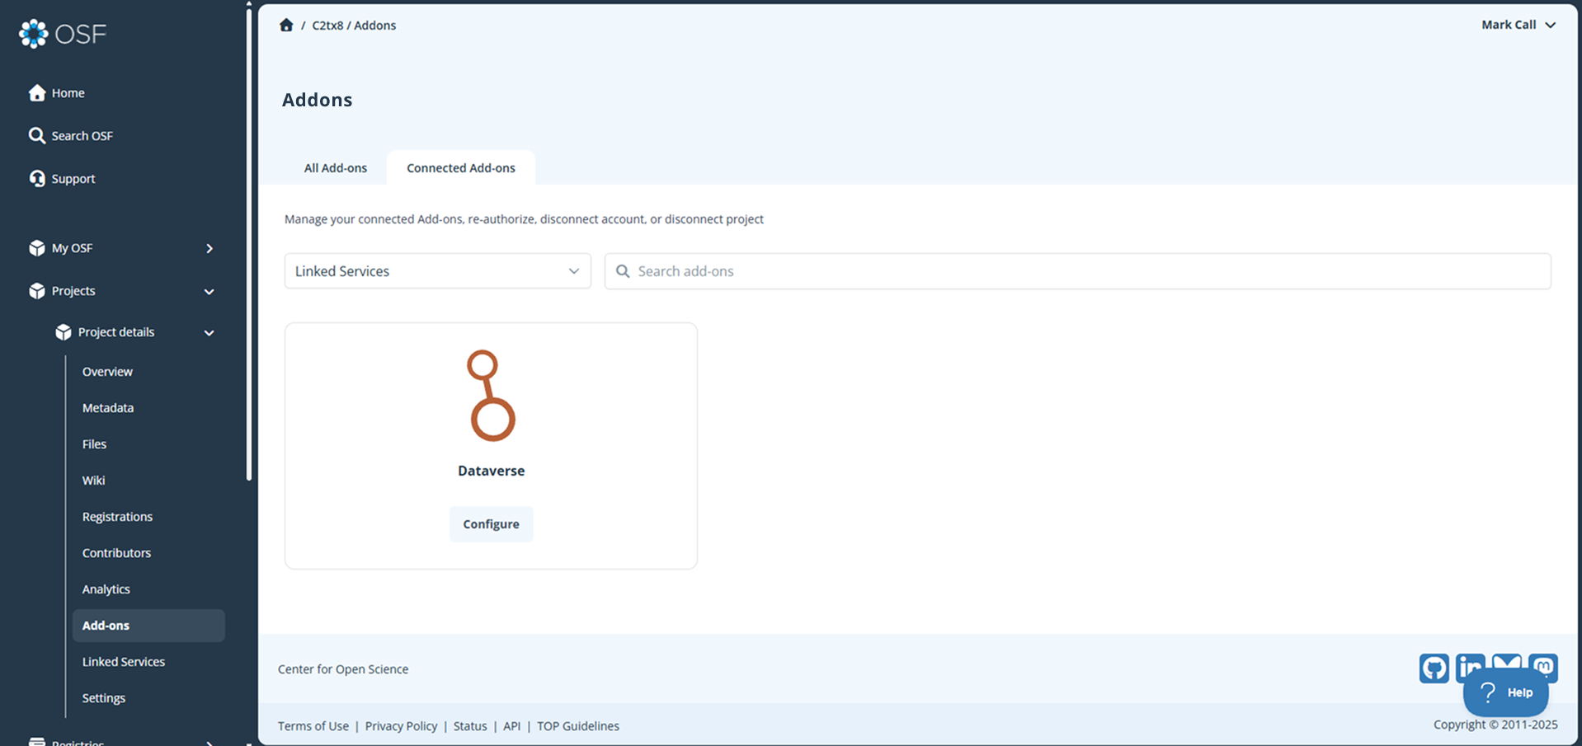Screen dimensions: 1582x746
Task: Open the Help button
Action: tap(1505, 692)
